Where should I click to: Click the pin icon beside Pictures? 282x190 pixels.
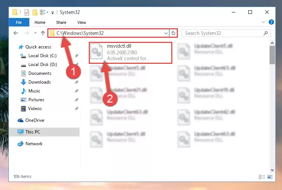pyautogui.click(x=76, y=100)
